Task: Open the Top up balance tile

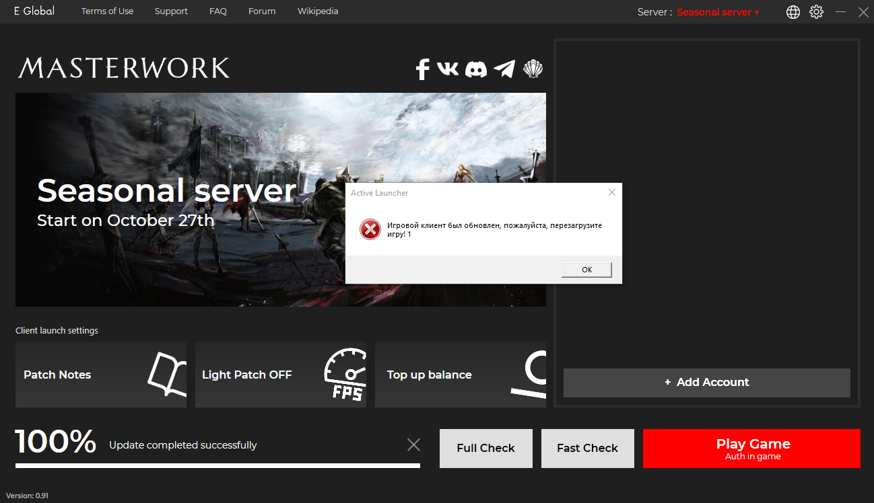Action: tap(461, 374)
